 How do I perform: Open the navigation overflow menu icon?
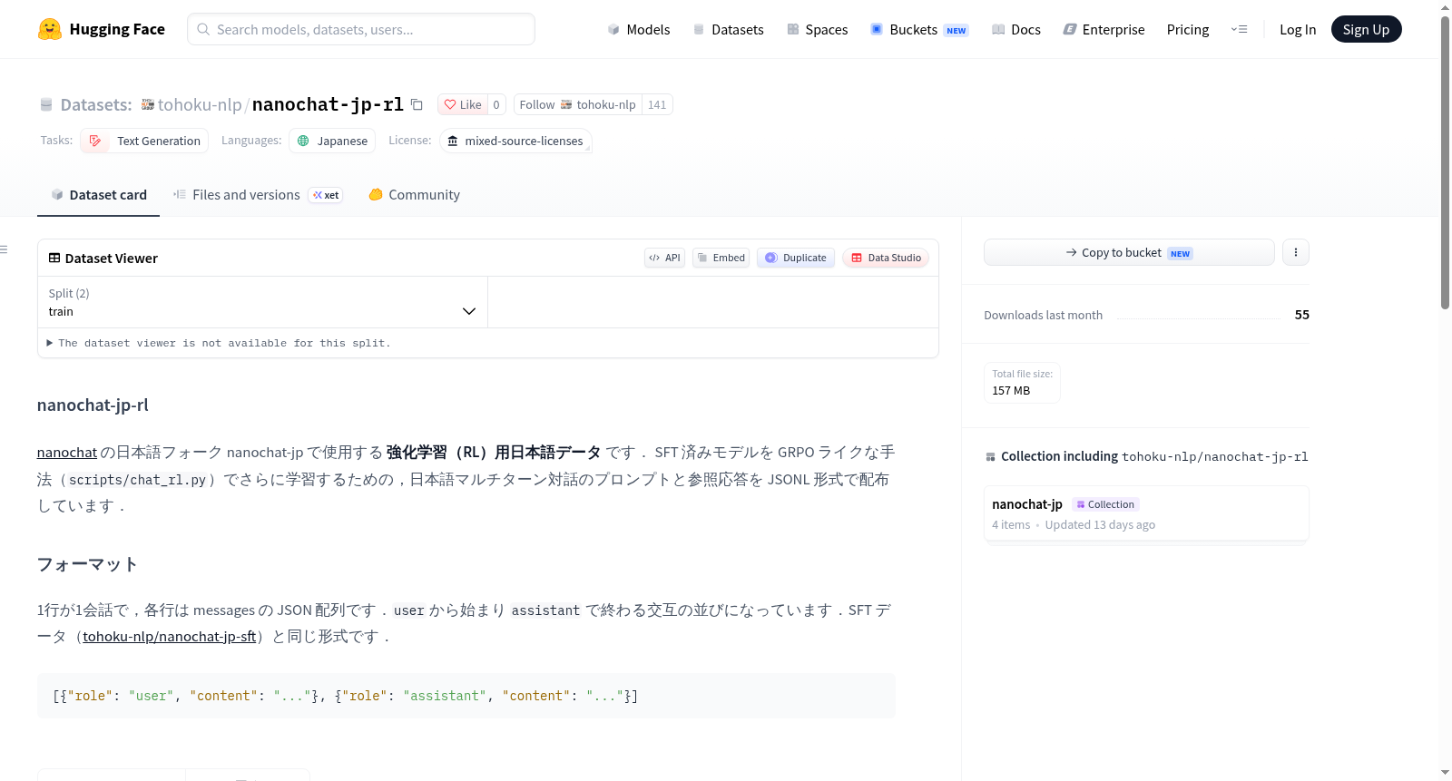pos(1239,29)
